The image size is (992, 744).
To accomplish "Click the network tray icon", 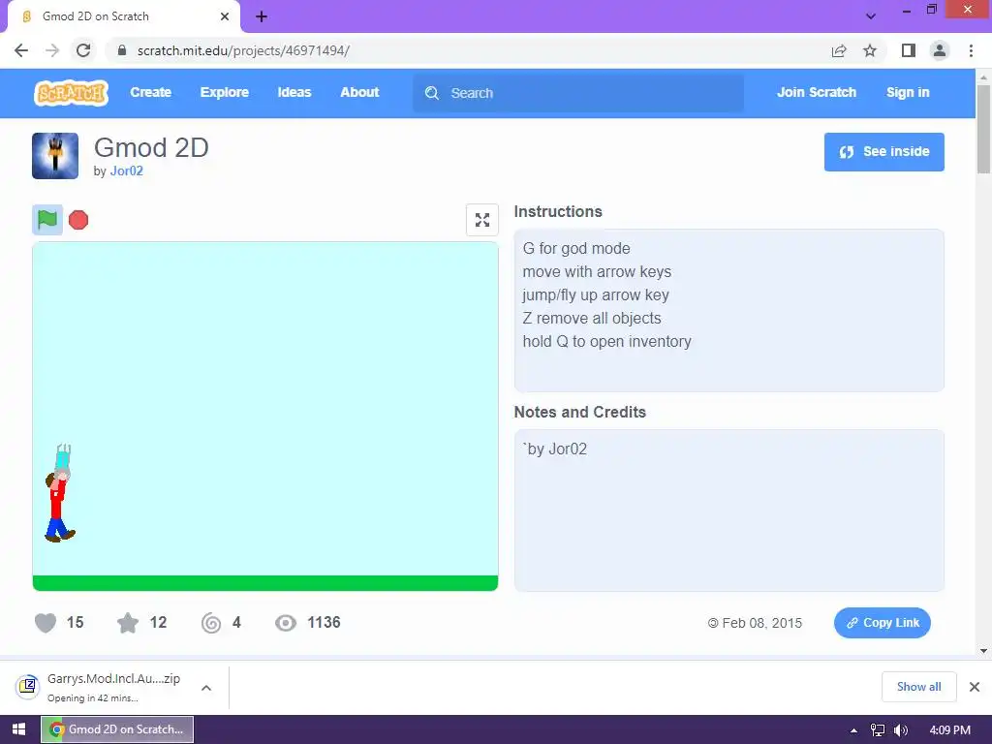I will pos(878,730).
